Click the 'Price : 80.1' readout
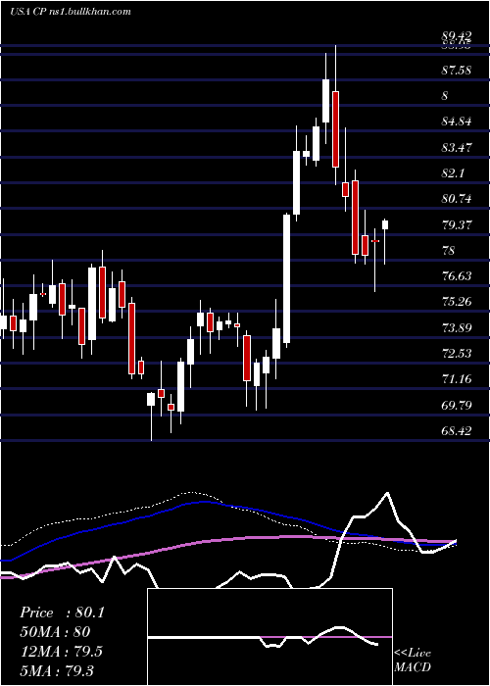 point(63,612)
